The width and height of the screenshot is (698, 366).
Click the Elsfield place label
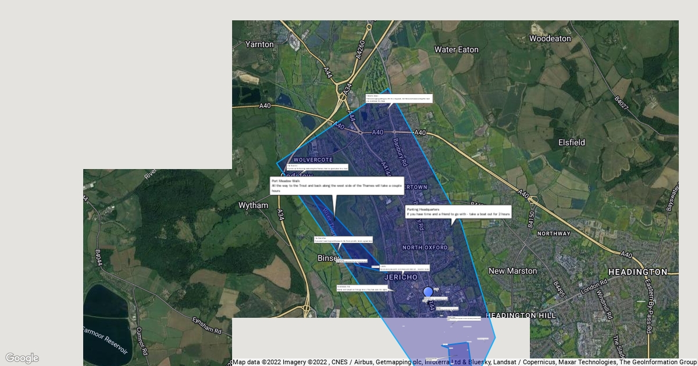[572, 142]
